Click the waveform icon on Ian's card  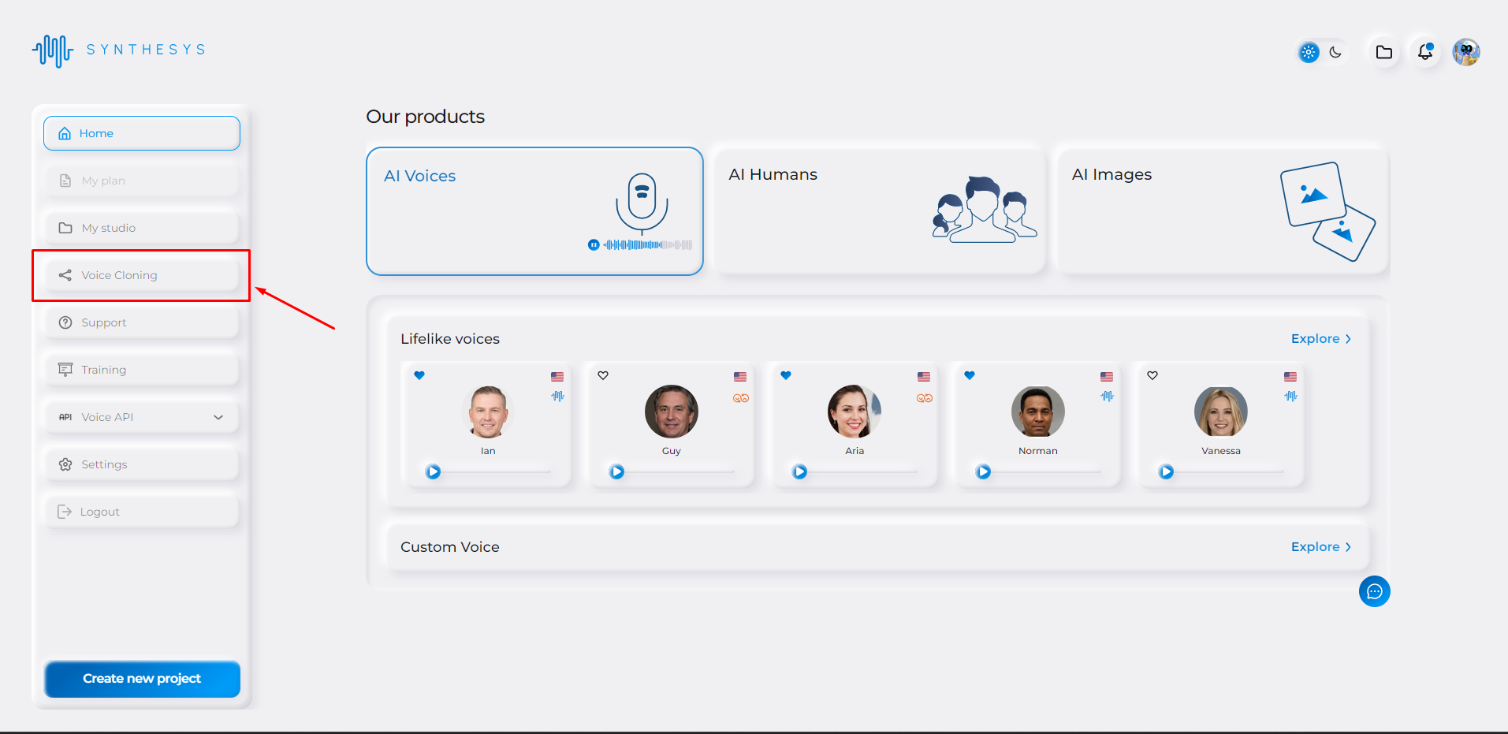coord(558,396)
